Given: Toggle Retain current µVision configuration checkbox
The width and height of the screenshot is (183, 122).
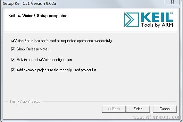Looking at the screenshot, I should tap(13, 60).
